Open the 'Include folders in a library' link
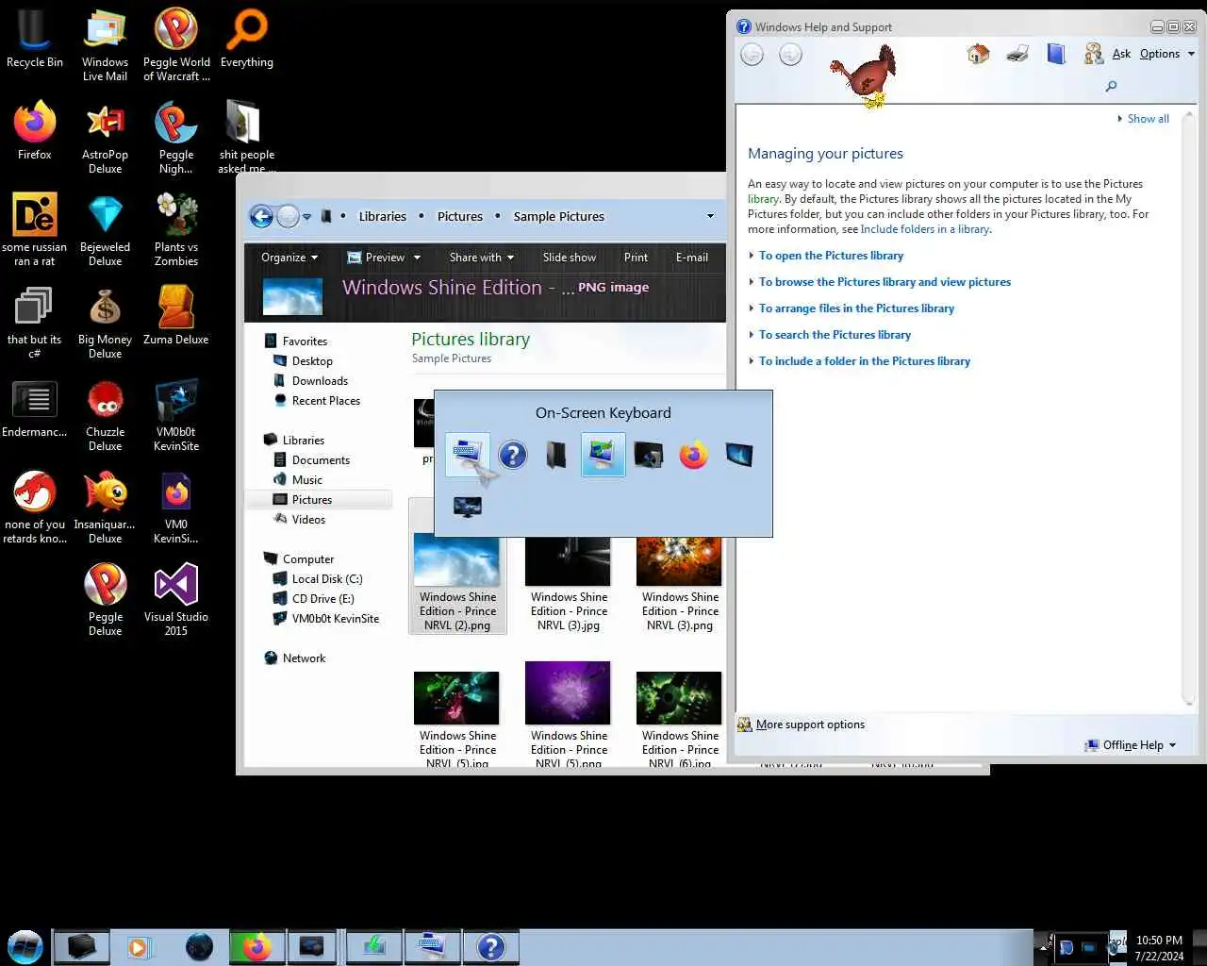1207x966 pixels. pyautogui.click(x=925, y=229)
